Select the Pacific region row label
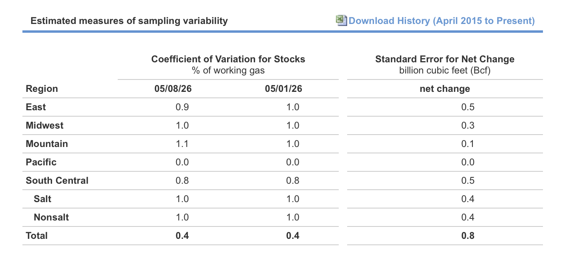Image resolution: width=587 pixels, height=266 pixels. [41, 162]
